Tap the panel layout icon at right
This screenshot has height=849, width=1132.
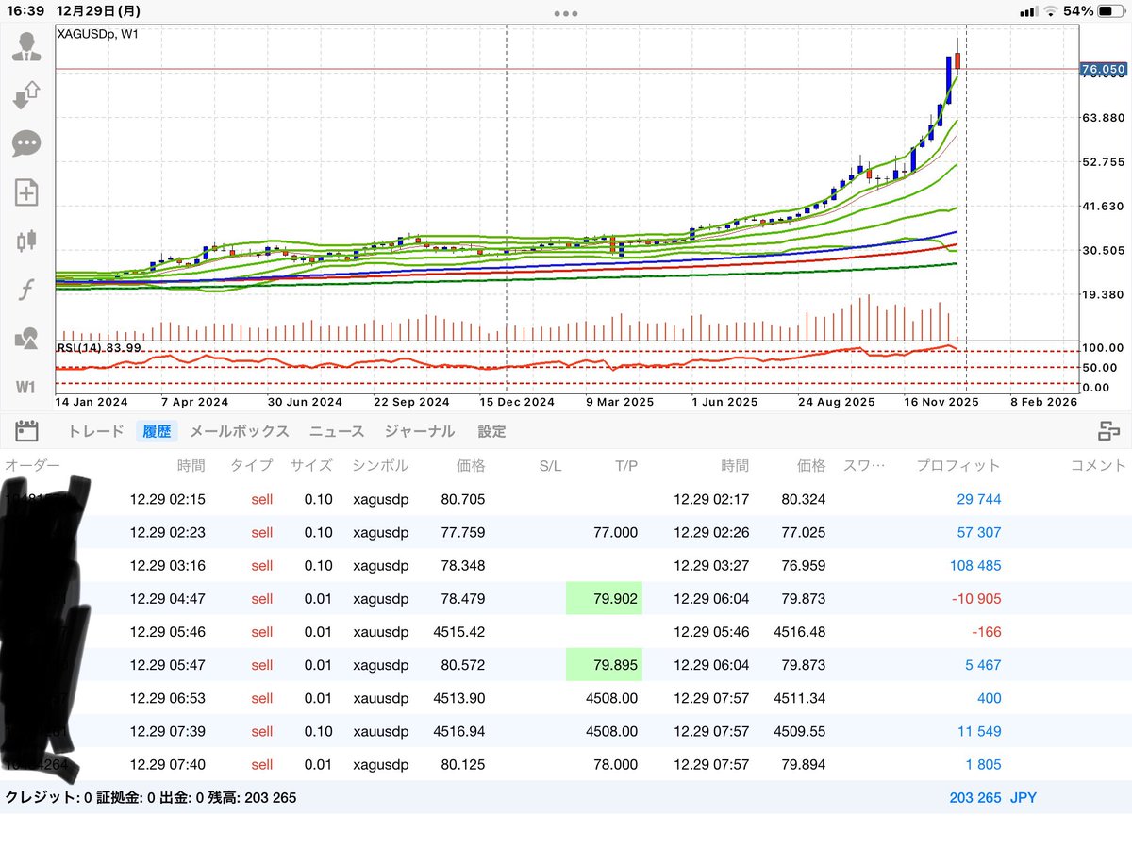[x=1108, y=431]
